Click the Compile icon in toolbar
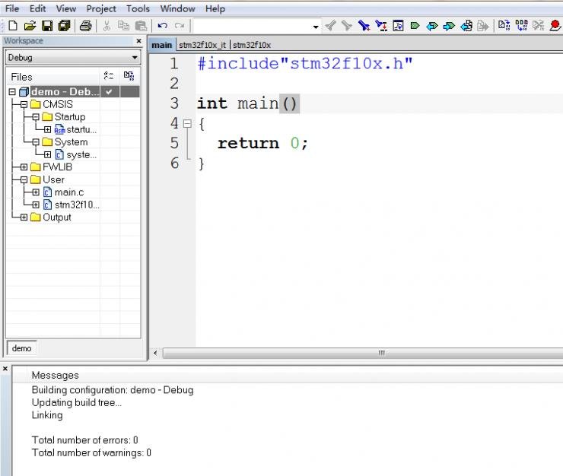This screenshot has height=476, width=563. click(x=504, y=26)
